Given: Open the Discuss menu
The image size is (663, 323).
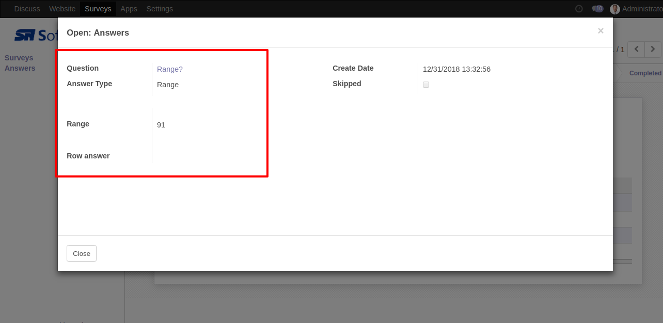Looking at the screenshot, I should (27, 9).
